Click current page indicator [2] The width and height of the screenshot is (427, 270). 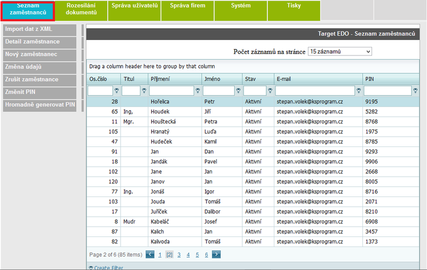[169, 255]
